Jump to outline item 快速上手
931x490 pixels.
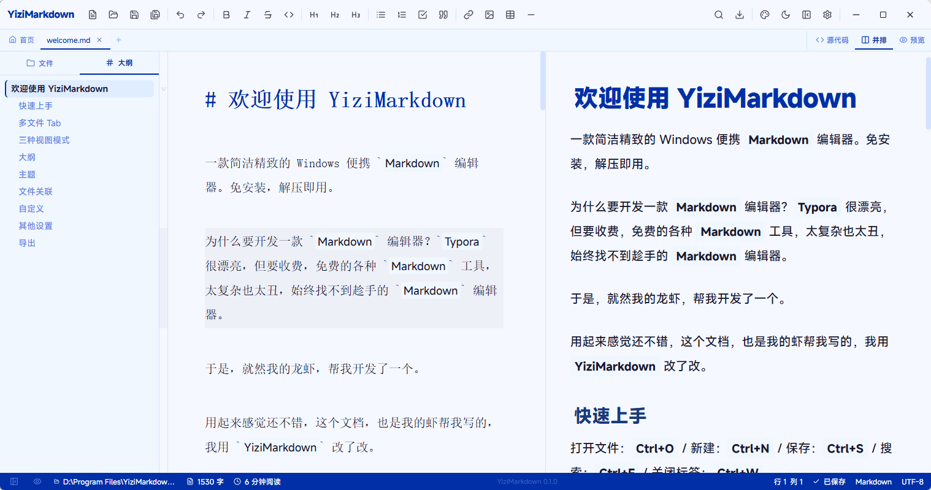pos(36,106)
